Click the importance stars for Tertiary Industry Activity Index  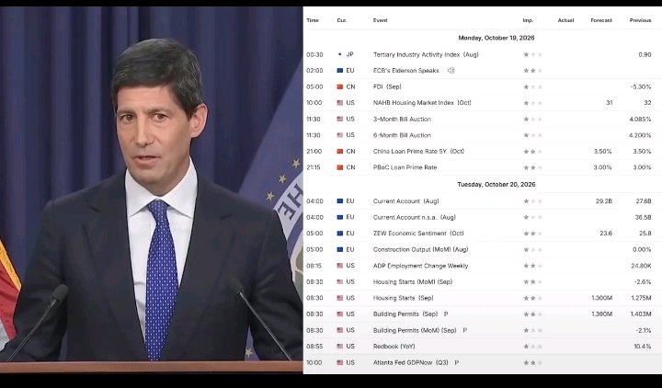[x=532, y=54]
